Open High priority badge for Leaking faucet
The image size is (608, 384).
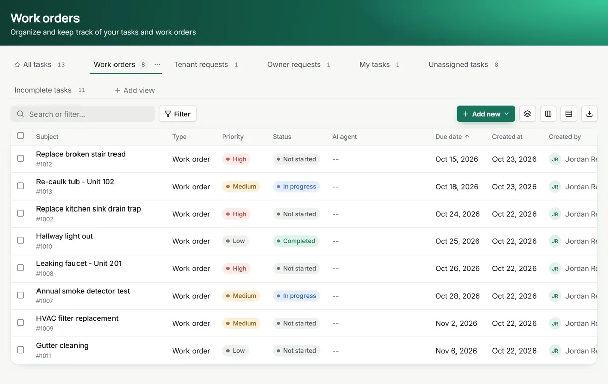point(236,269)
